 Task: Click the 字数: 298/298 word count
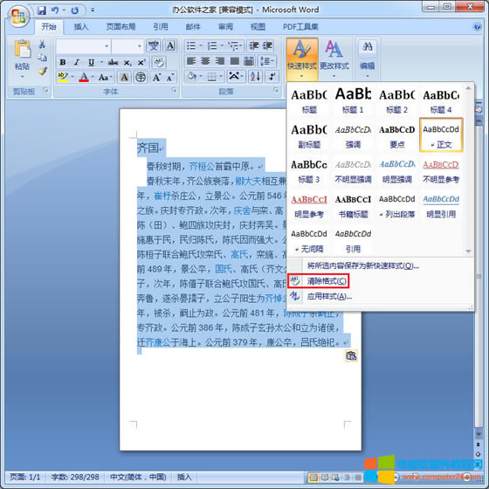tap(75, 477)
